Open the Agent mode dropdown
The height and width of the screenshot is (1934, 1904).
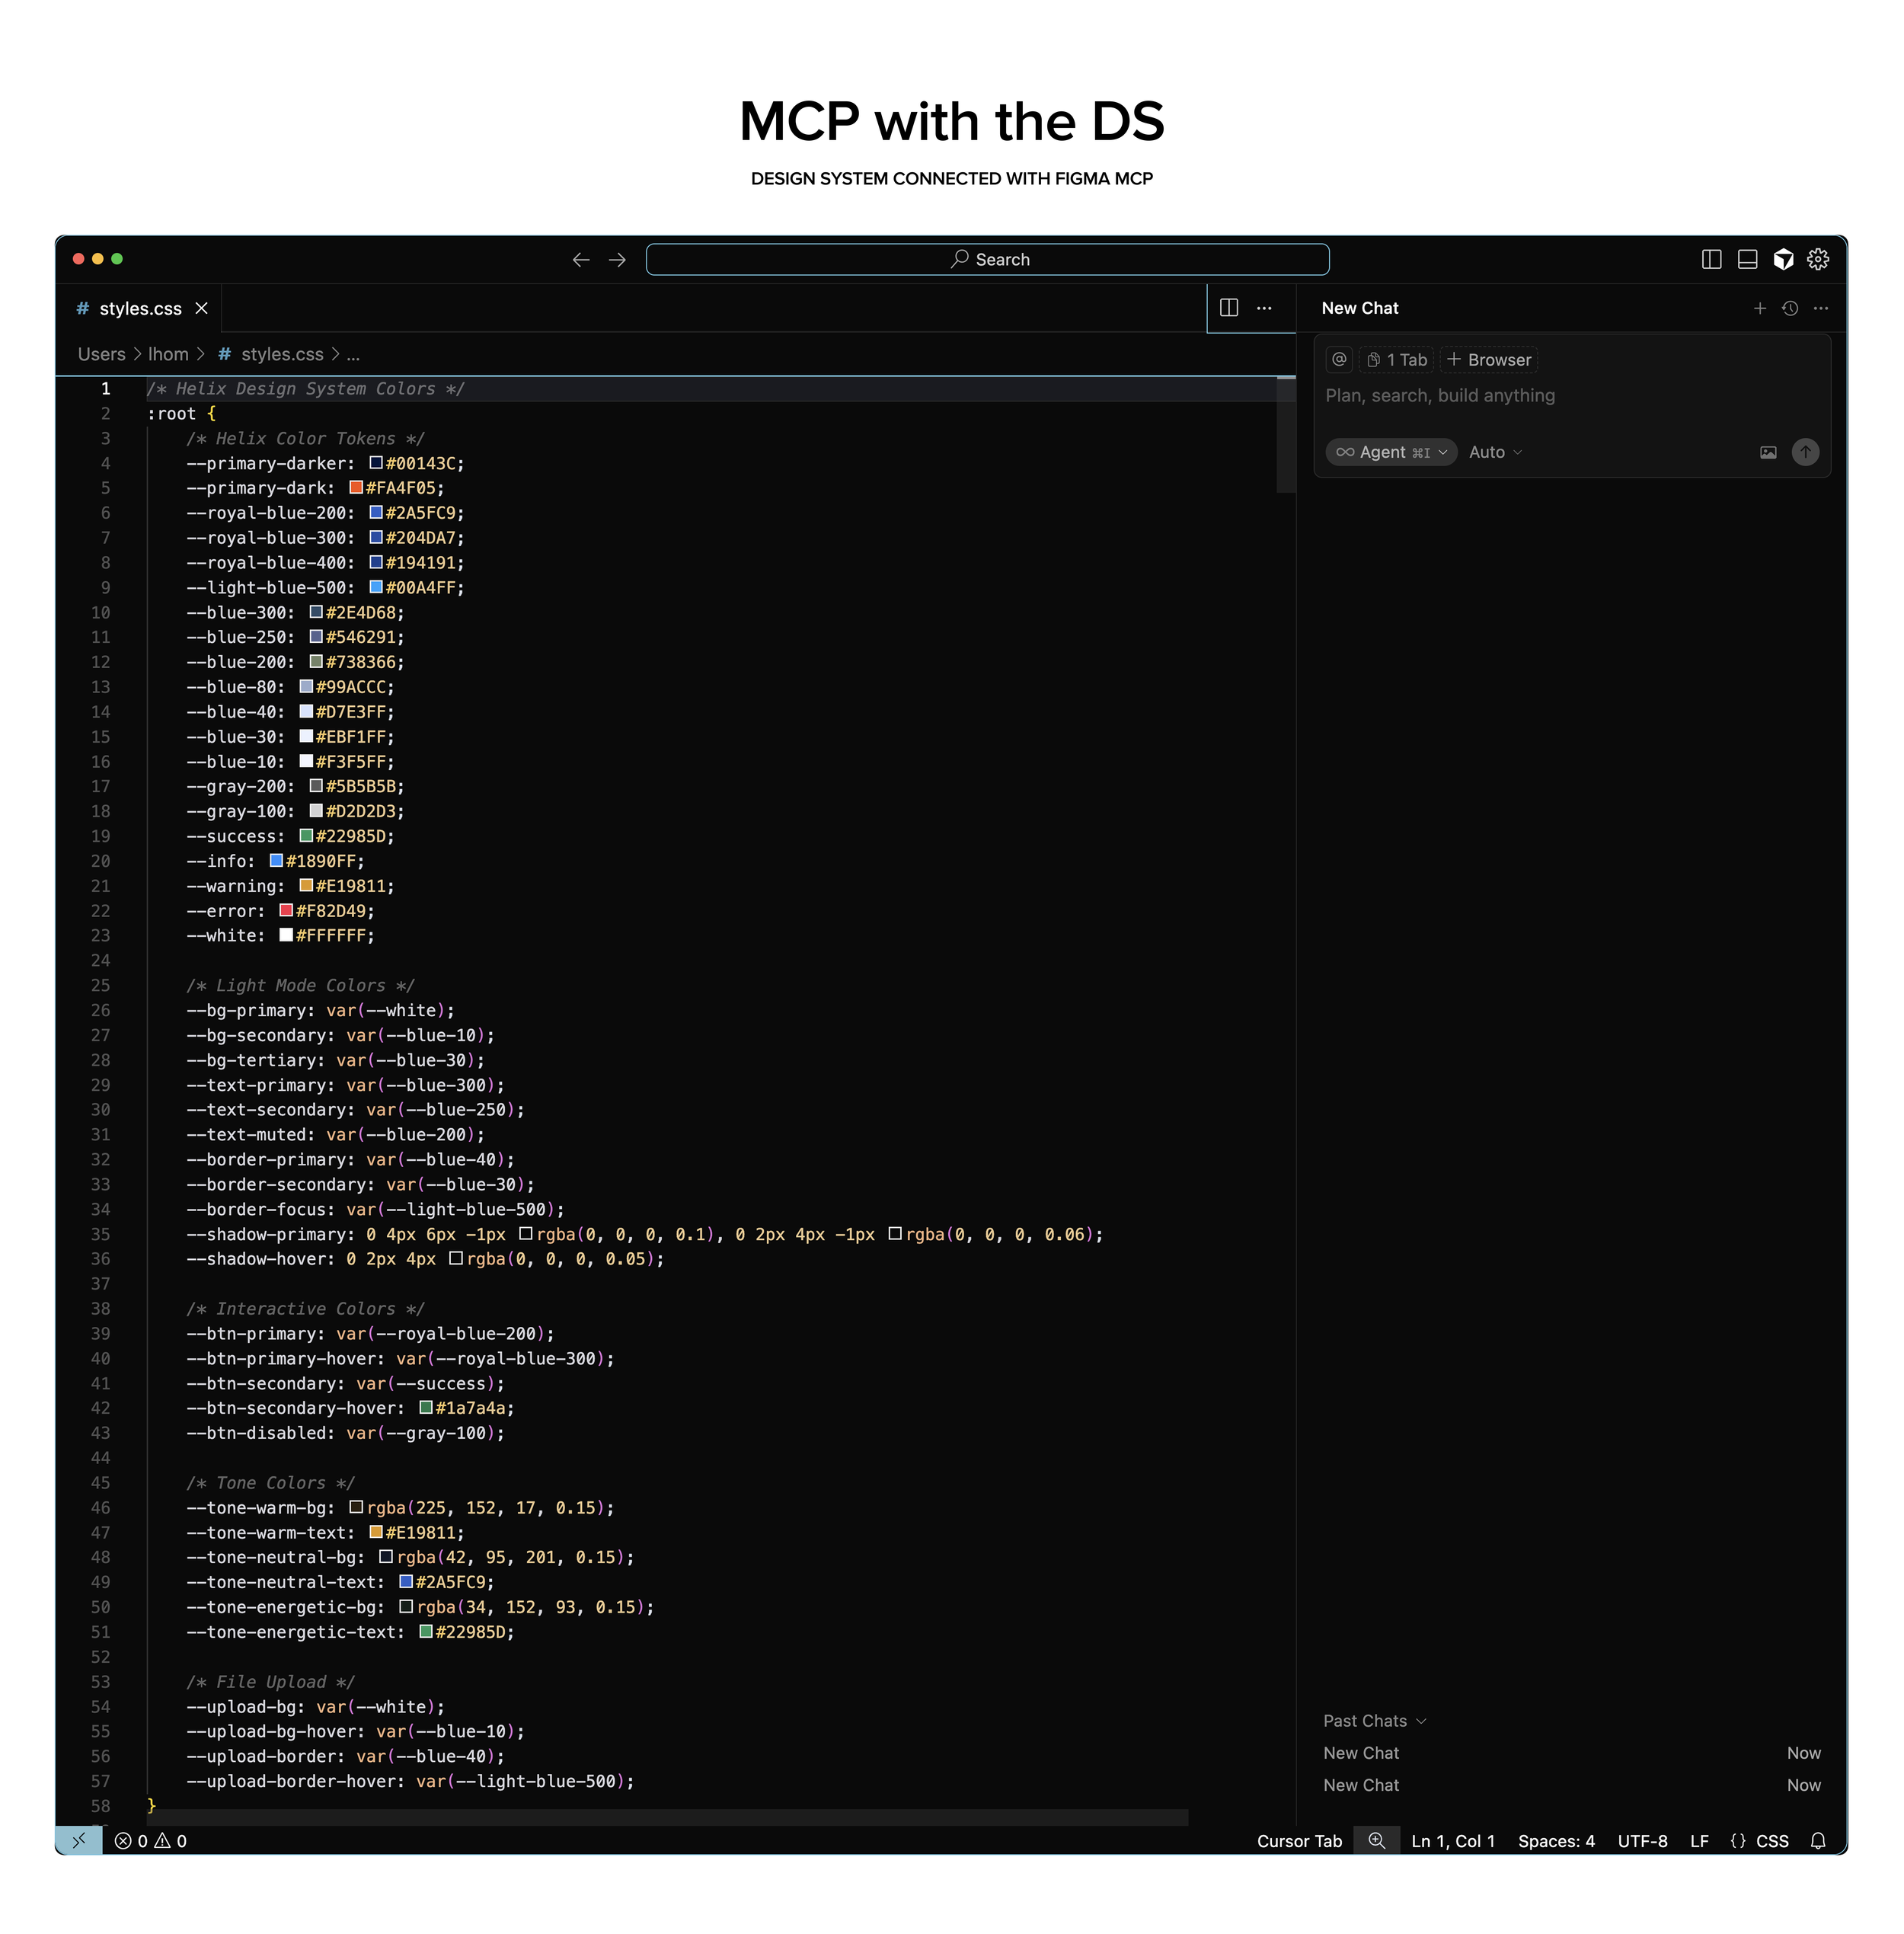tap(1391, 452)
